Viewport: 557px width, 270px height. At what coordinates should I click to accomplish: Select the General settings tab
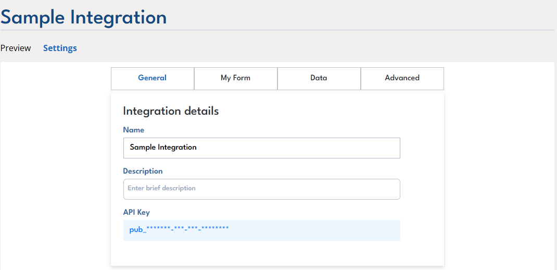pos(152,78)
